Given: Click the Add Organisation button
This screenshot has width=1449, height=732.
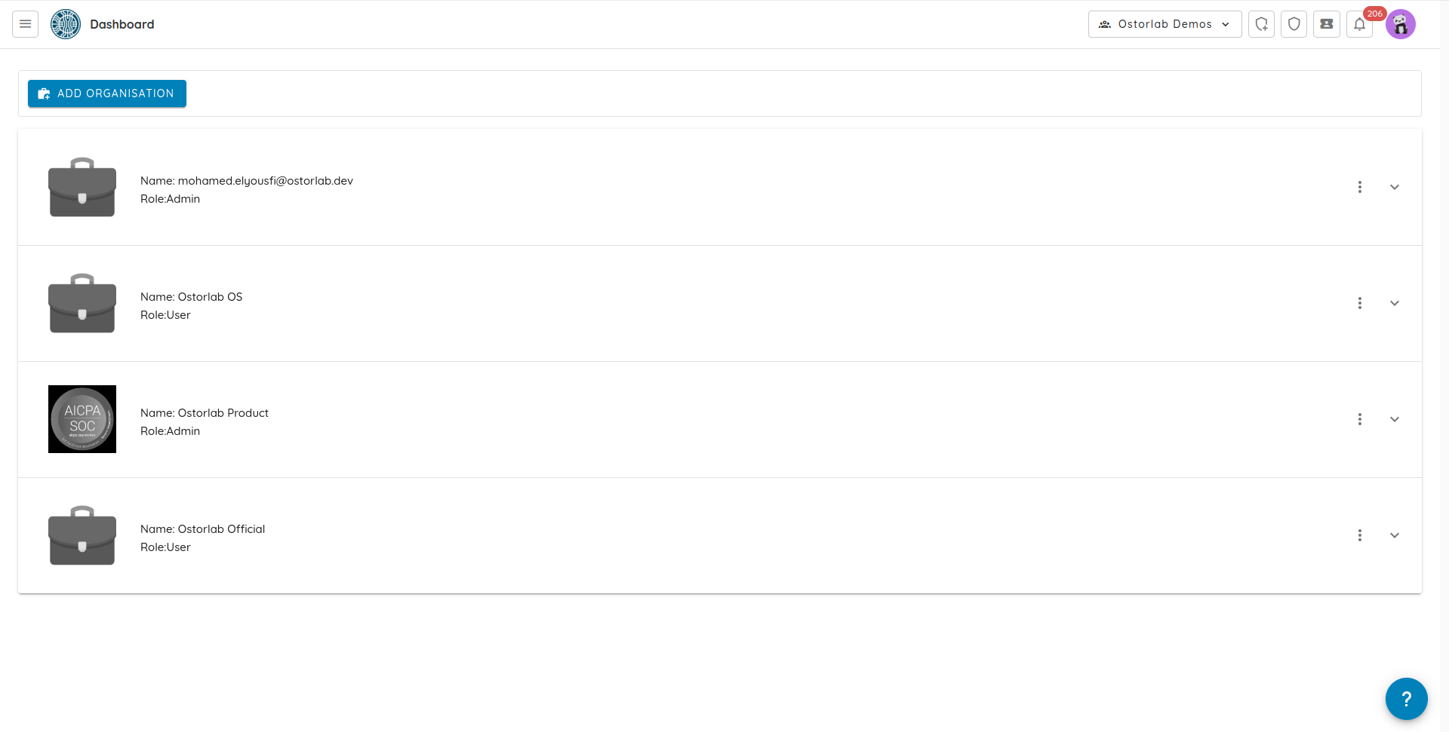Looking at the screenshot, I should pyautogui.click(x=107, y=93).
